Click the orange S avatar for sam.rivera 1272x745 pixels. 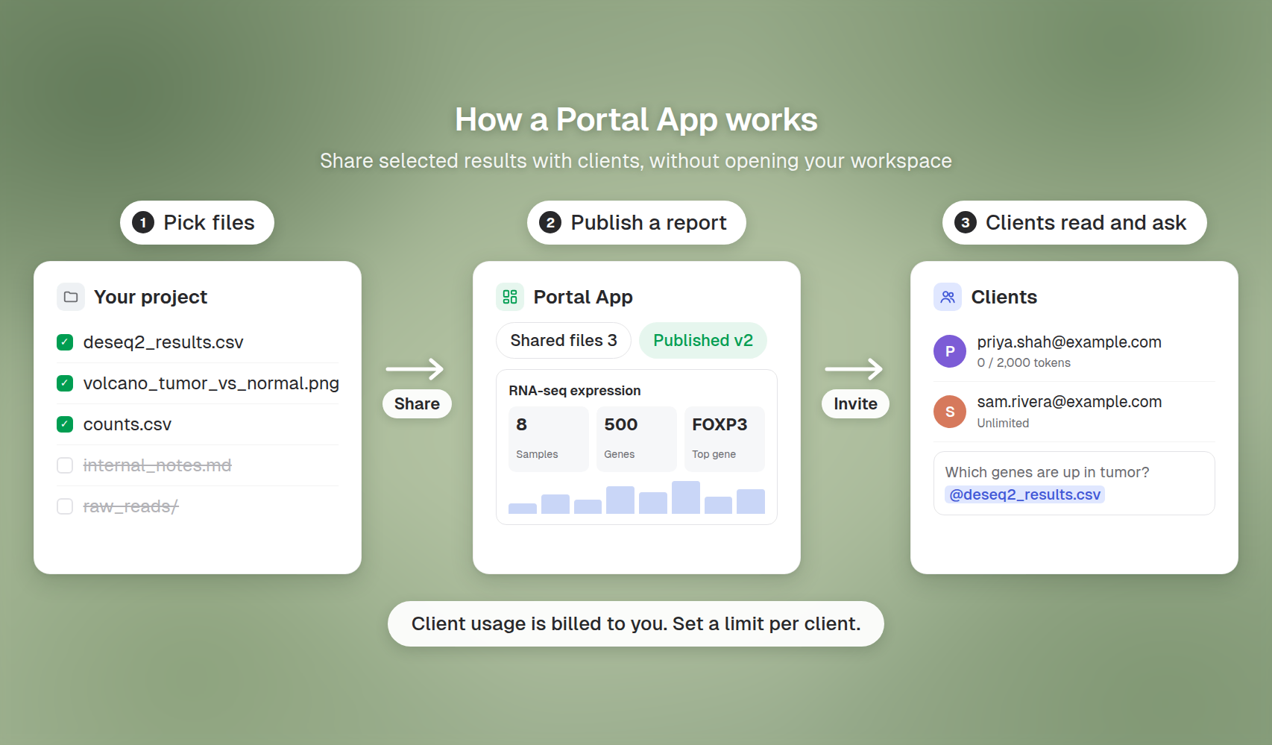pyautogui.click(x=950, y=412)
